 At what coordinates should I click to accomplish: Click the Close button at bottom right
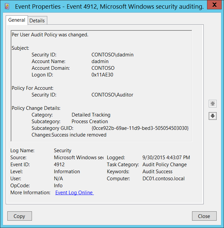tap(204, 216)
